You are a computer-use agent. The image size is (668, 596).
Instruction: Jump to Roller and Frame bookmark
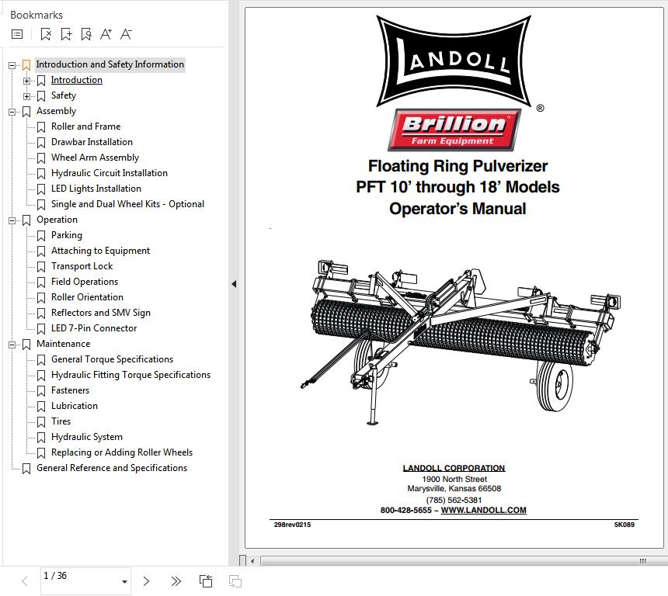pyautogui.click(x=85, y=126)
